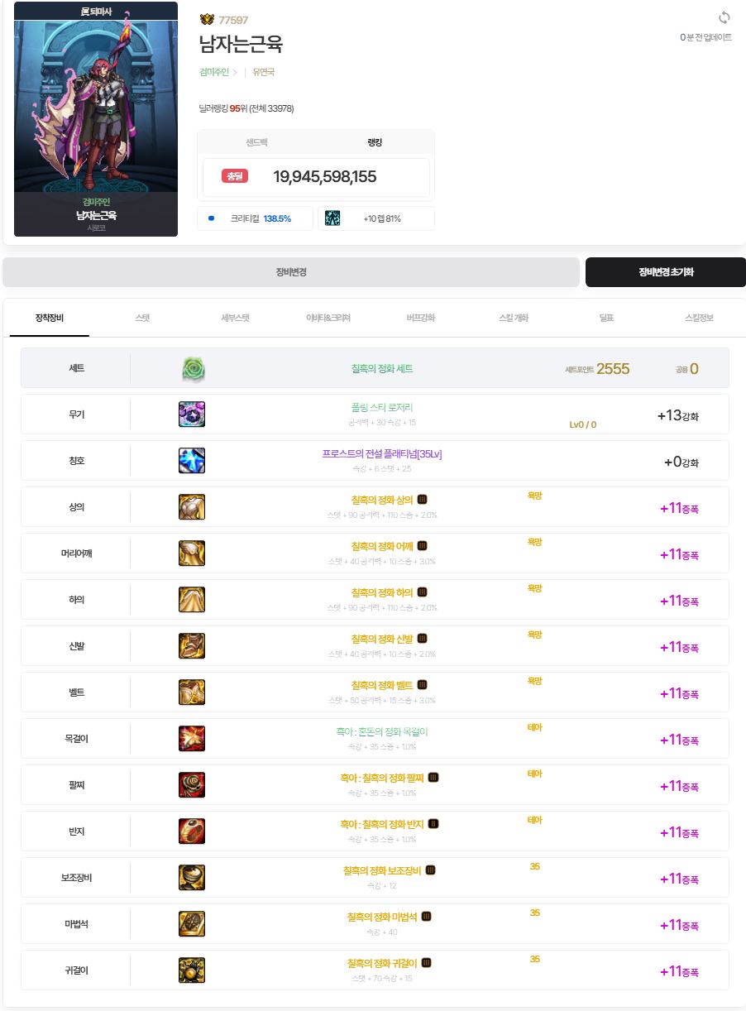Viewport: 746px width, 1011px height.
Task: Click the 칠흑의 정화 상의 item name
Action: (382, 500)
